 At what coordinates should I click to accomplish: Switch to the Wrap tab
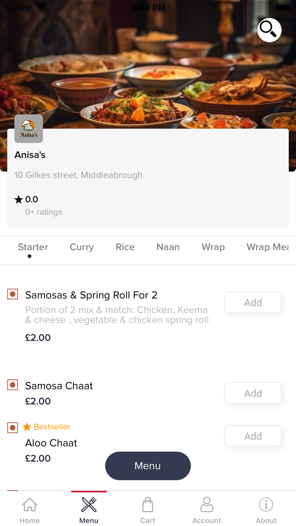[x=213, y=247]
